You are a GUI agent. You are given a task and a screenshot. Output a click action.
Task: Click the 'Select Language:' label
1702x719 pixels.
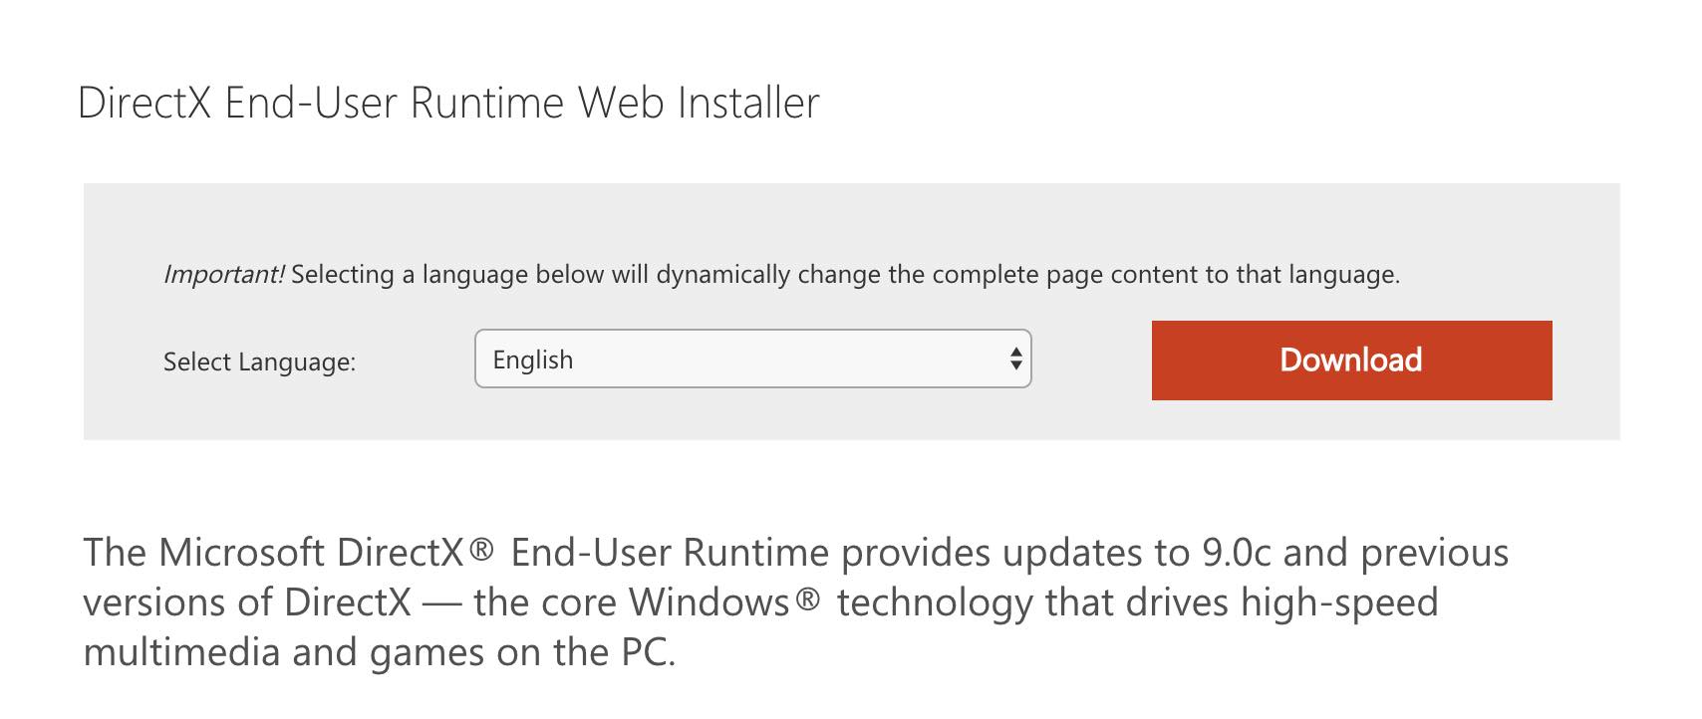pyautogui.click(x=259, y=361)
